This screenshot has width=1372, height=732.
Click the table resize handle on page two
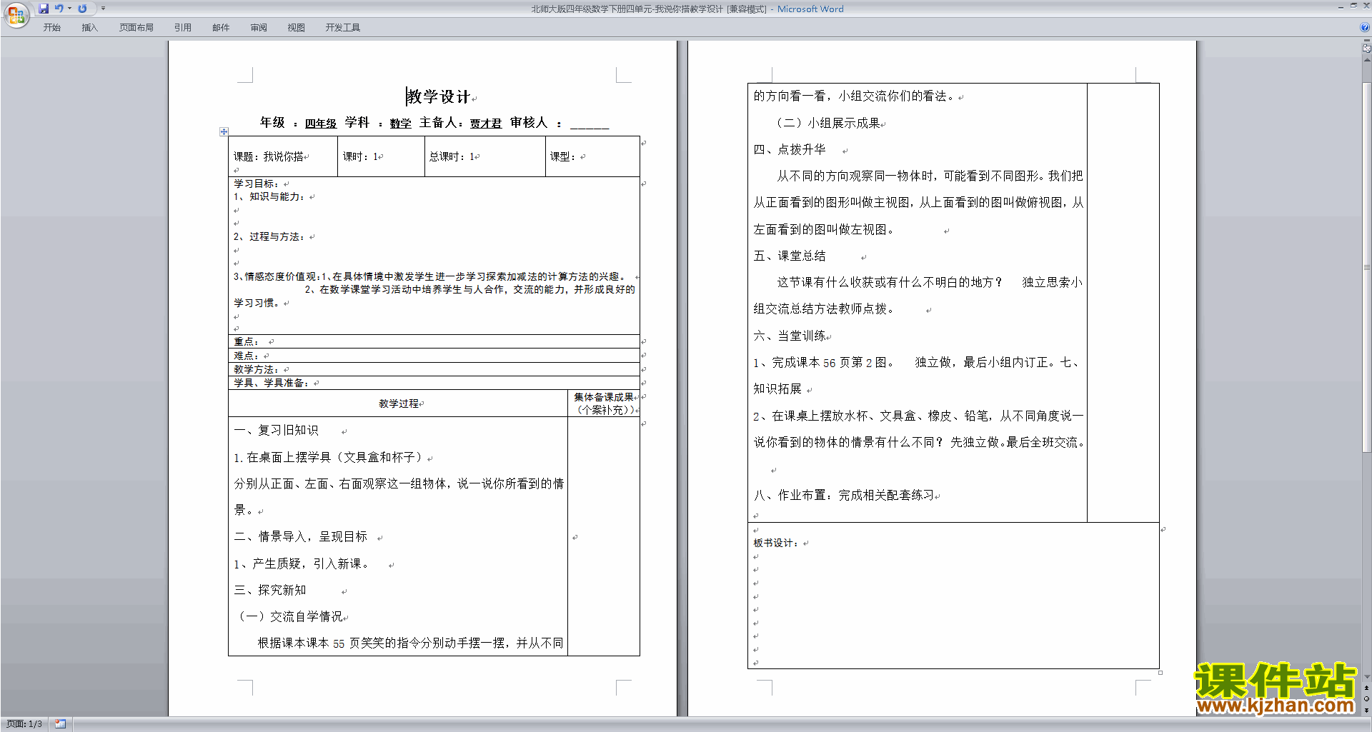(x=1160, y=673)
